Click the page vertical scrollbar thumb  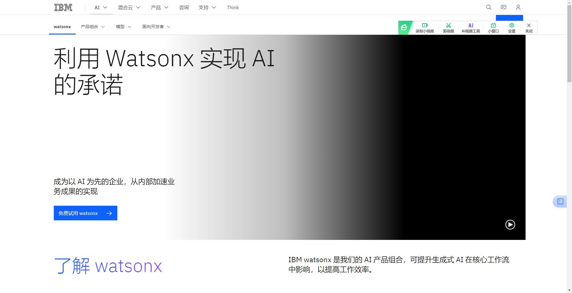point(569,43)
